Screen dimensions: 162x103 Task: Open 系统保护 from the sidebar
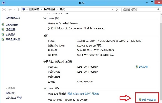[x=11, y=34]
